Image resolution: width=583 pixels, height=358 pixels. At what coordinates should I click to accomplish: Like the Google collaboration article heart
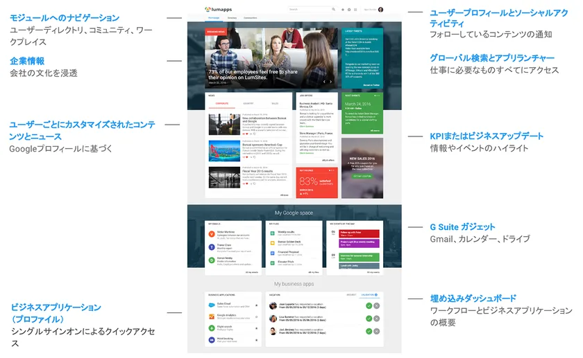click(246, 134)
